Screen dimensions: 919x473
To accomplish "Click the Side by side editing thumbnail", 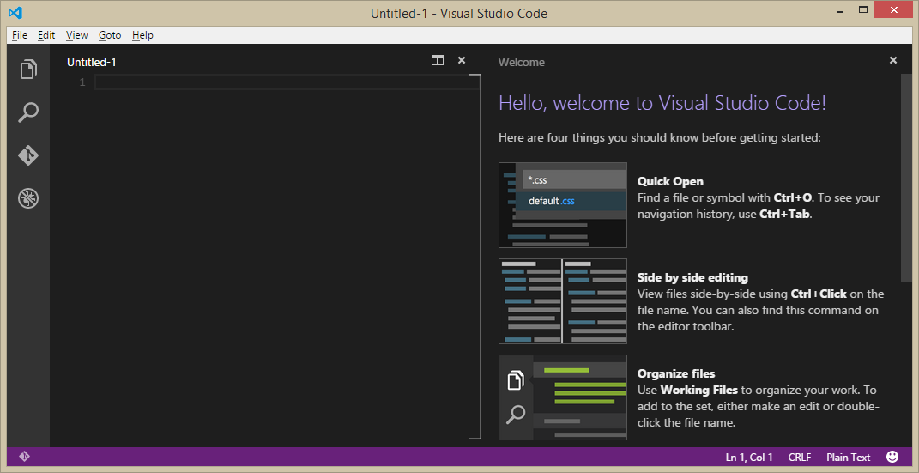I will [x=563, y=301].
